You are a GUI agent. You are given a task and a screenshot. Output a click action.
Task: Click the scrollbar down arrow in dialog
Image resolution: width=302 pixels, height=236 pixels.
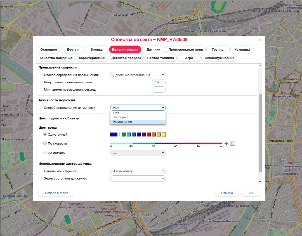click(260, 182)
